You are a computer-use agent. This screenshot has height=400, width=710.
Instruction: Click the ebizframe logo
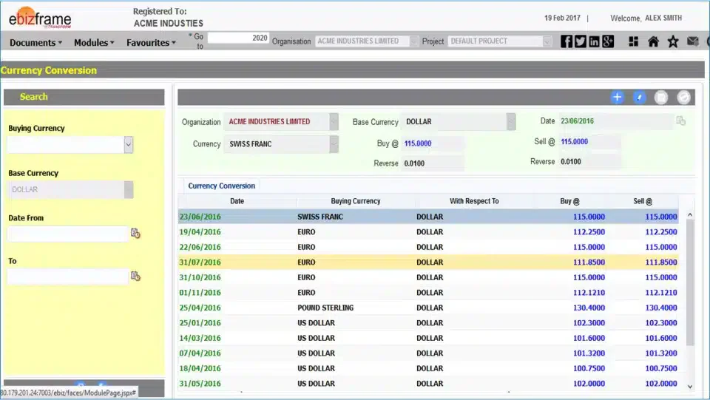click(40, 18)
